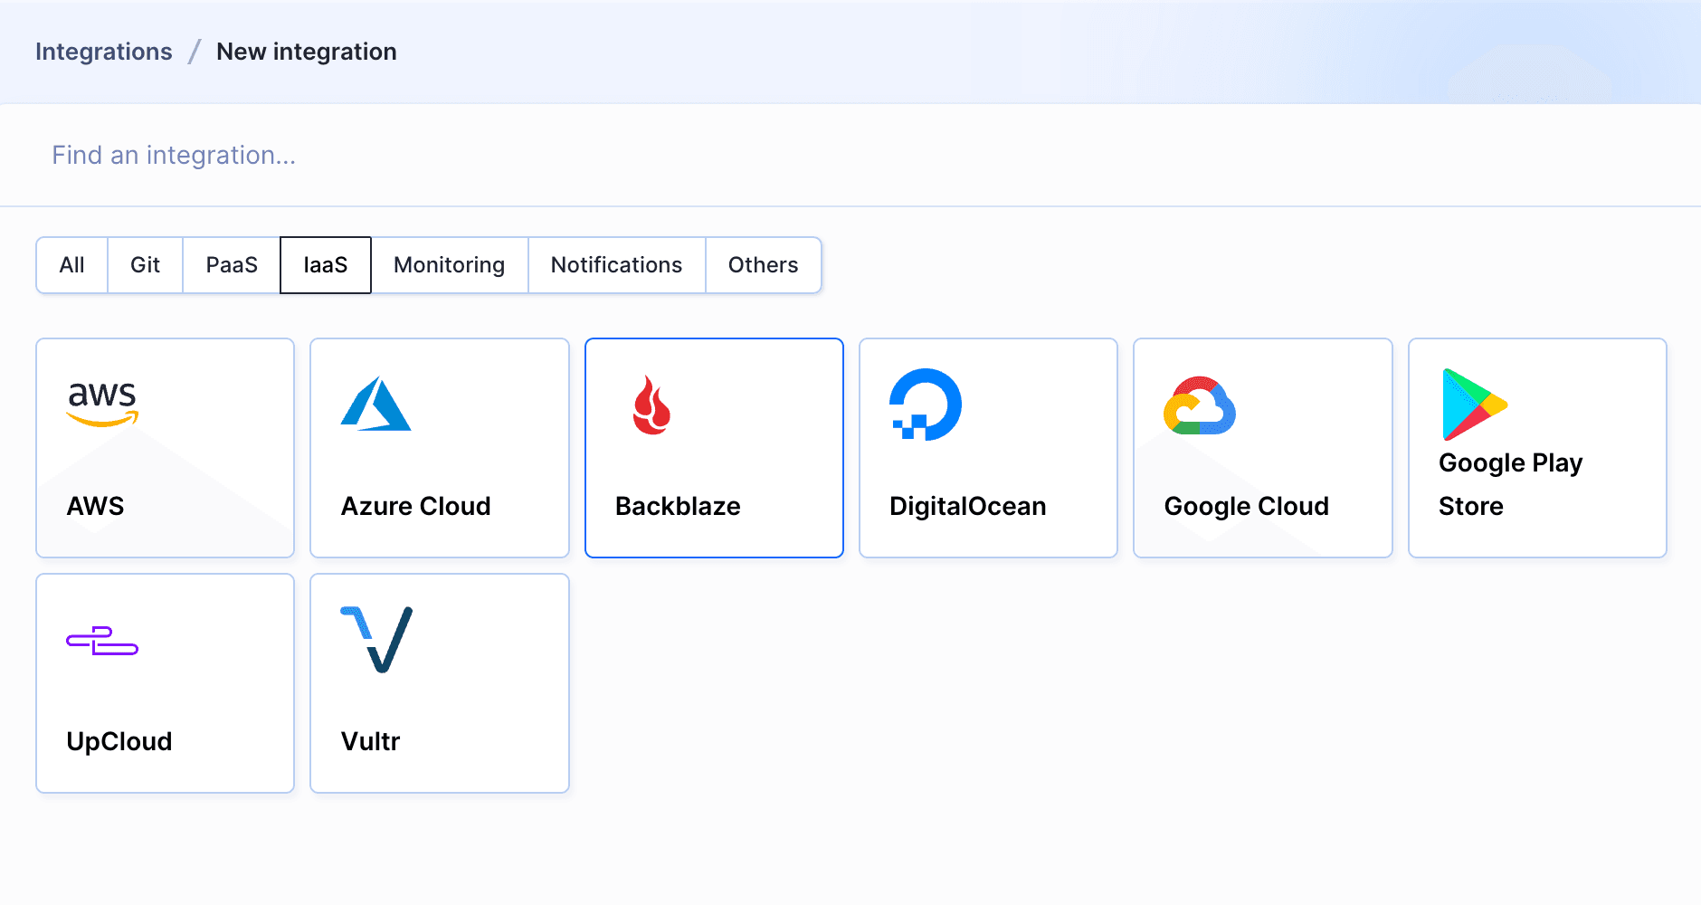Viewport: 1701px width, 905px height.
Task: Focus the Find an integration search field
Action: pyautogui.click(x=850, y=156)
